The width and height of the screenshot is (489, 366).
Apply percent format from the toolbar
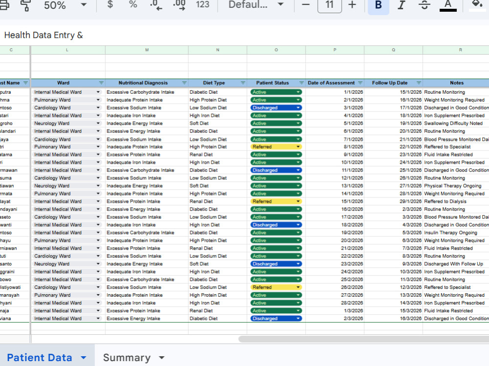(x=133, y=4)
